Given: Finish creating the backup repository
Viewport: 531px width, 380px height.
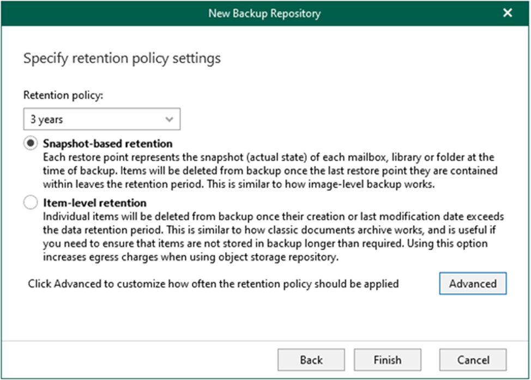Looking at the screenshot, I should 388,360.
